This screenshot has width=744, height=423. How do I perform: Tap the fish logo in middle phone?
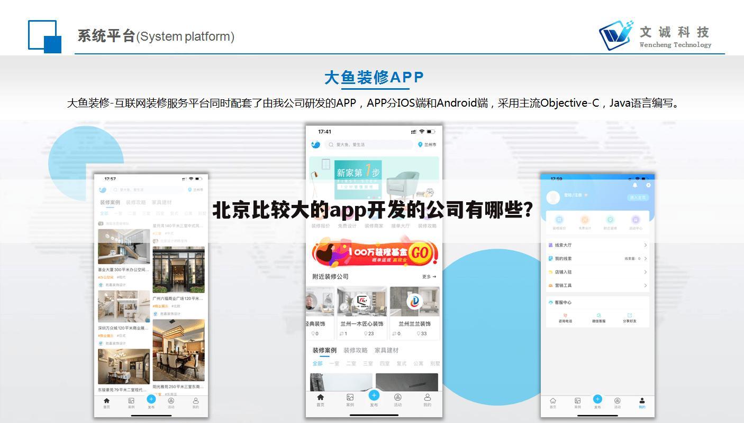[315, 144]
